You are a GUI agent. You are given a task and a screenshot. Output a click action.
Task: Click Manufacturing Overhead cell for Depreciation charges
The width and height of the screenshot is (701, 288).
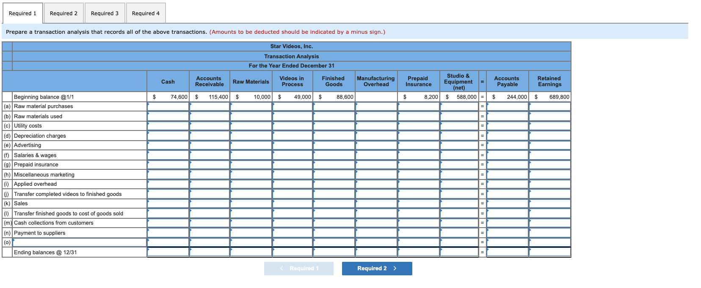coord(376,136)
